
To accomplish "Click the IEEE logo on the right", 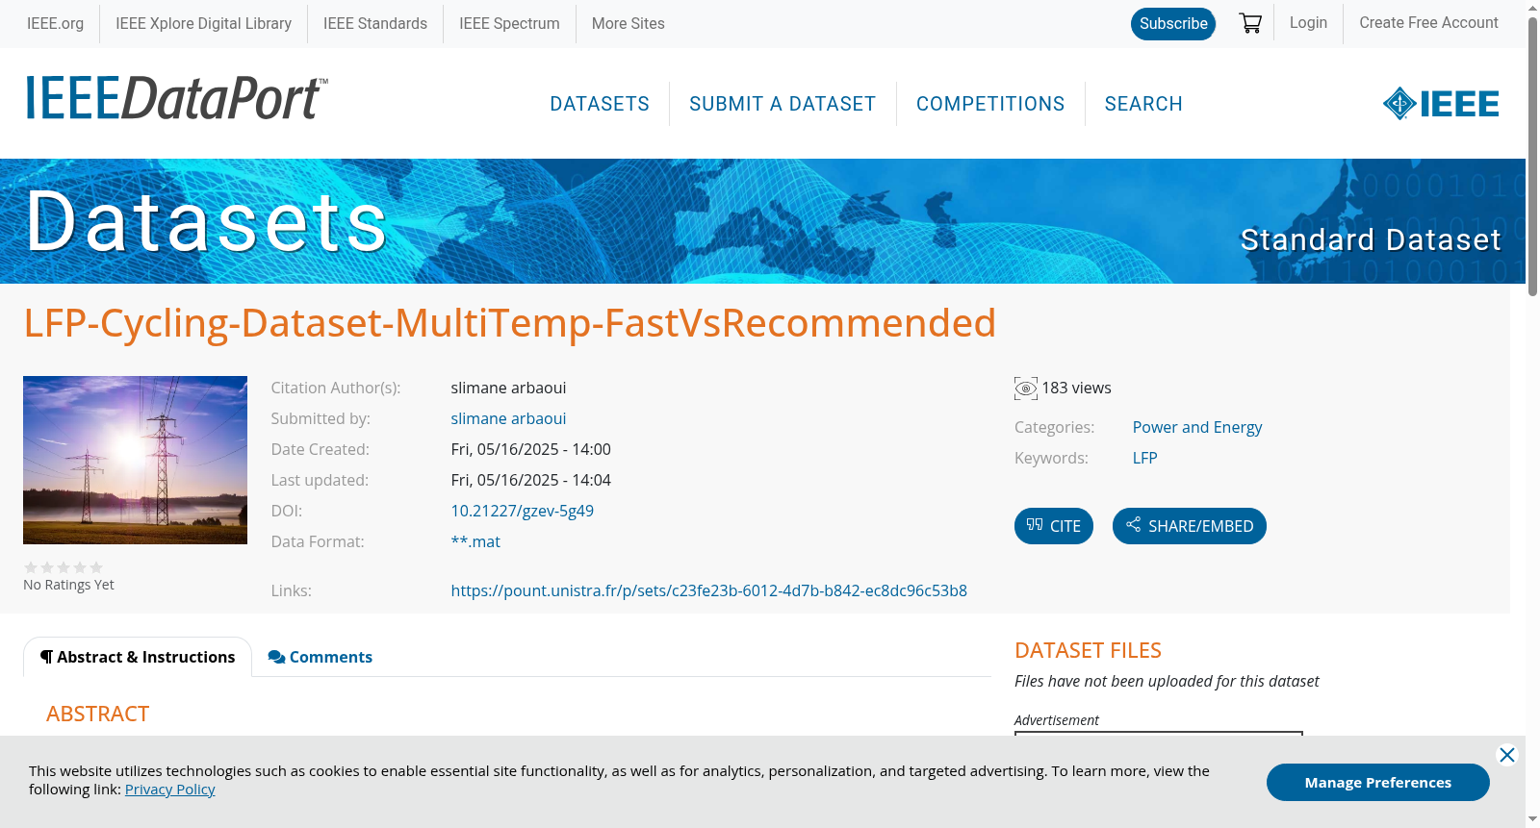I will click(x=1441, y=103).
